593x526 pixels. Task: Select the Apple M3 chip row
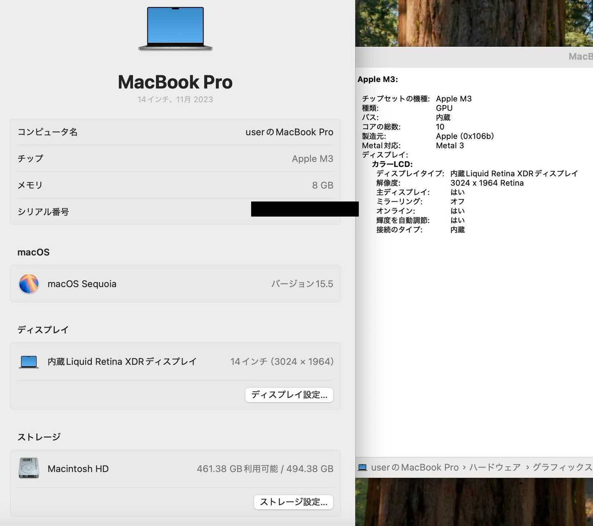(175, 158)
